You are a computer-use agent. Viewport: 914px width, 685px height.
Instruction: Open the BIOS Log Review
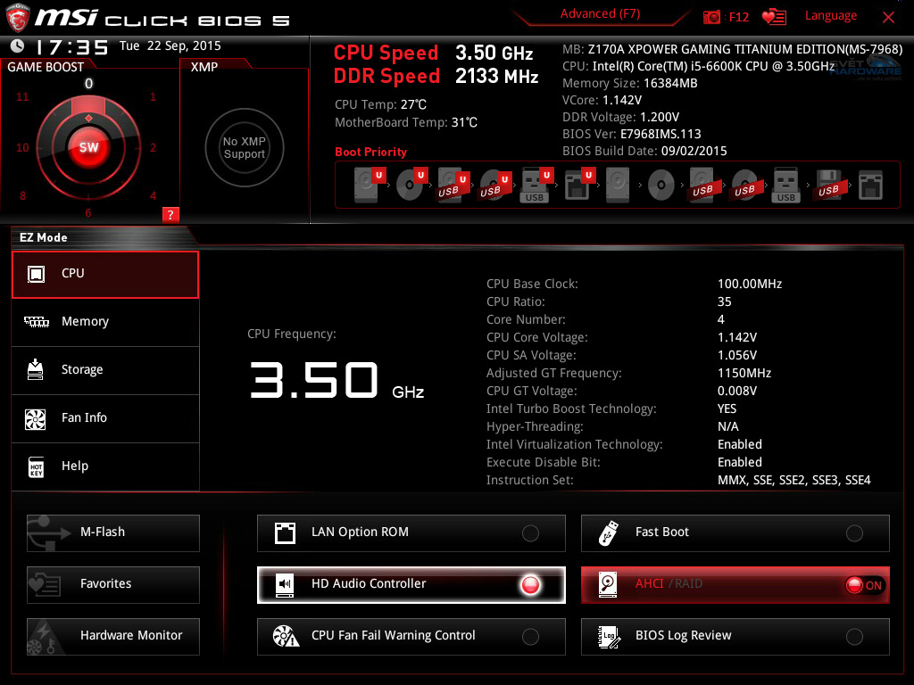pyautogui.click(x=854, y=637)
